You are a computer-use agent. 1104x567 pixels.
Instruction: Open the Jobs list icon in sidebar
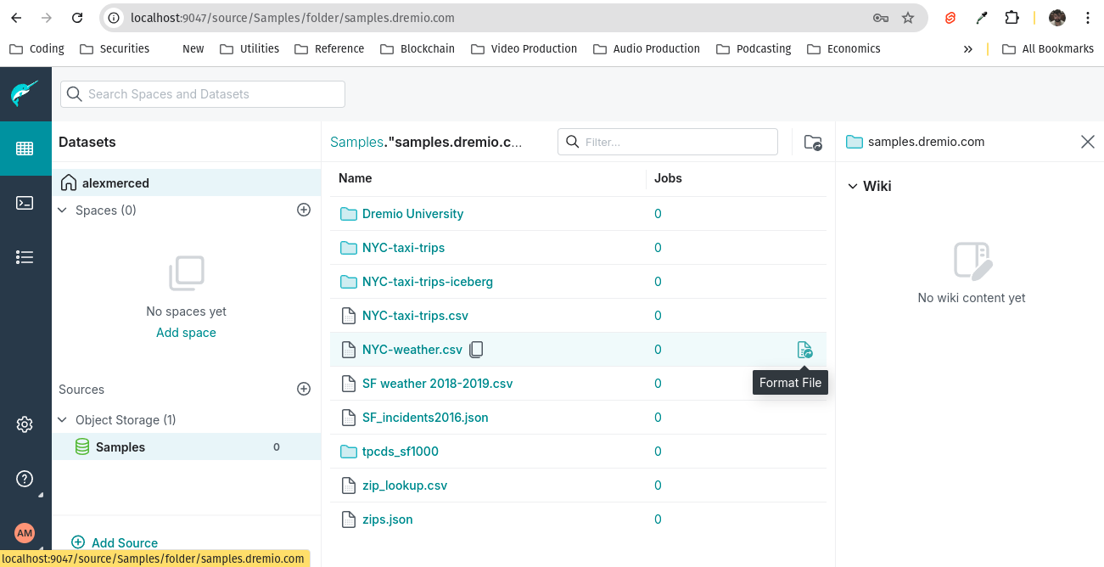(x=25, y=257)
